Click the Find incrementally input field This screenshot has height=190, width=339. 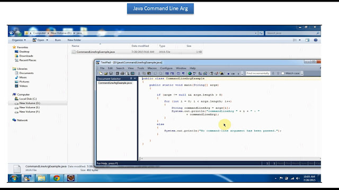click(258, 73)
